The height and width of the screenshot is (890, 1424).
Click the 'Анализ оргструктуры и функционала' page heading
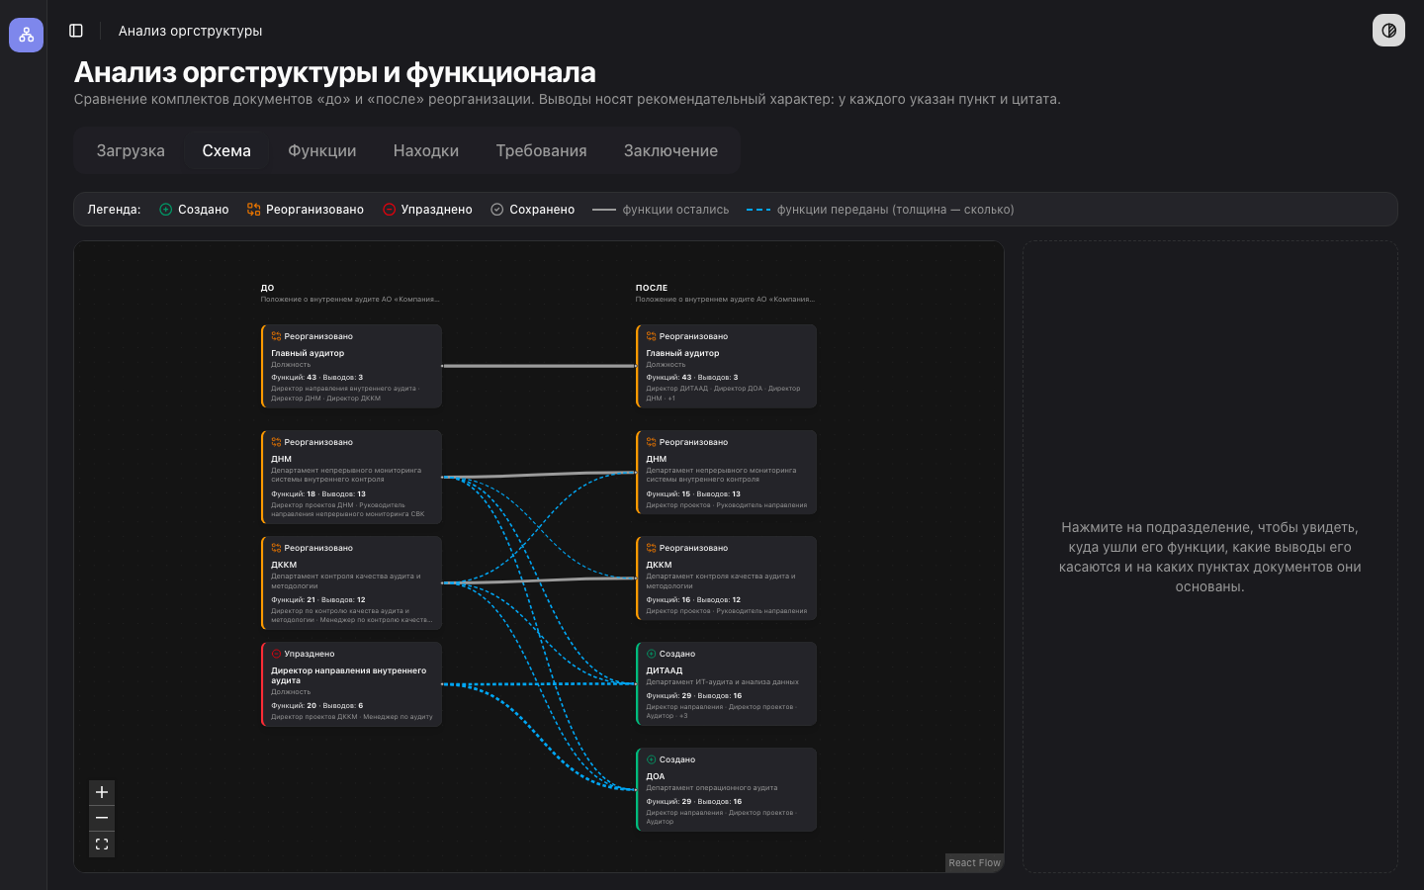pyautogui.click(x=334, y=72)
